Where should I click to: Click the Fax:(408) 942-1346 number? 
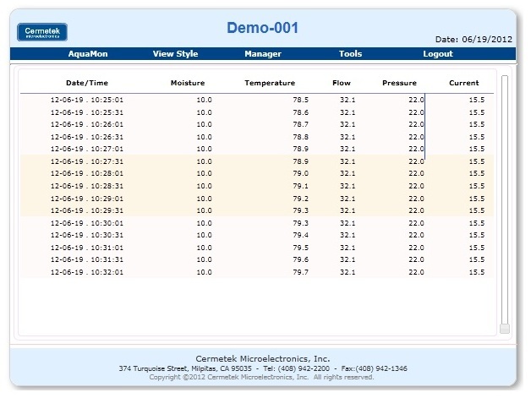coord(375,369)
